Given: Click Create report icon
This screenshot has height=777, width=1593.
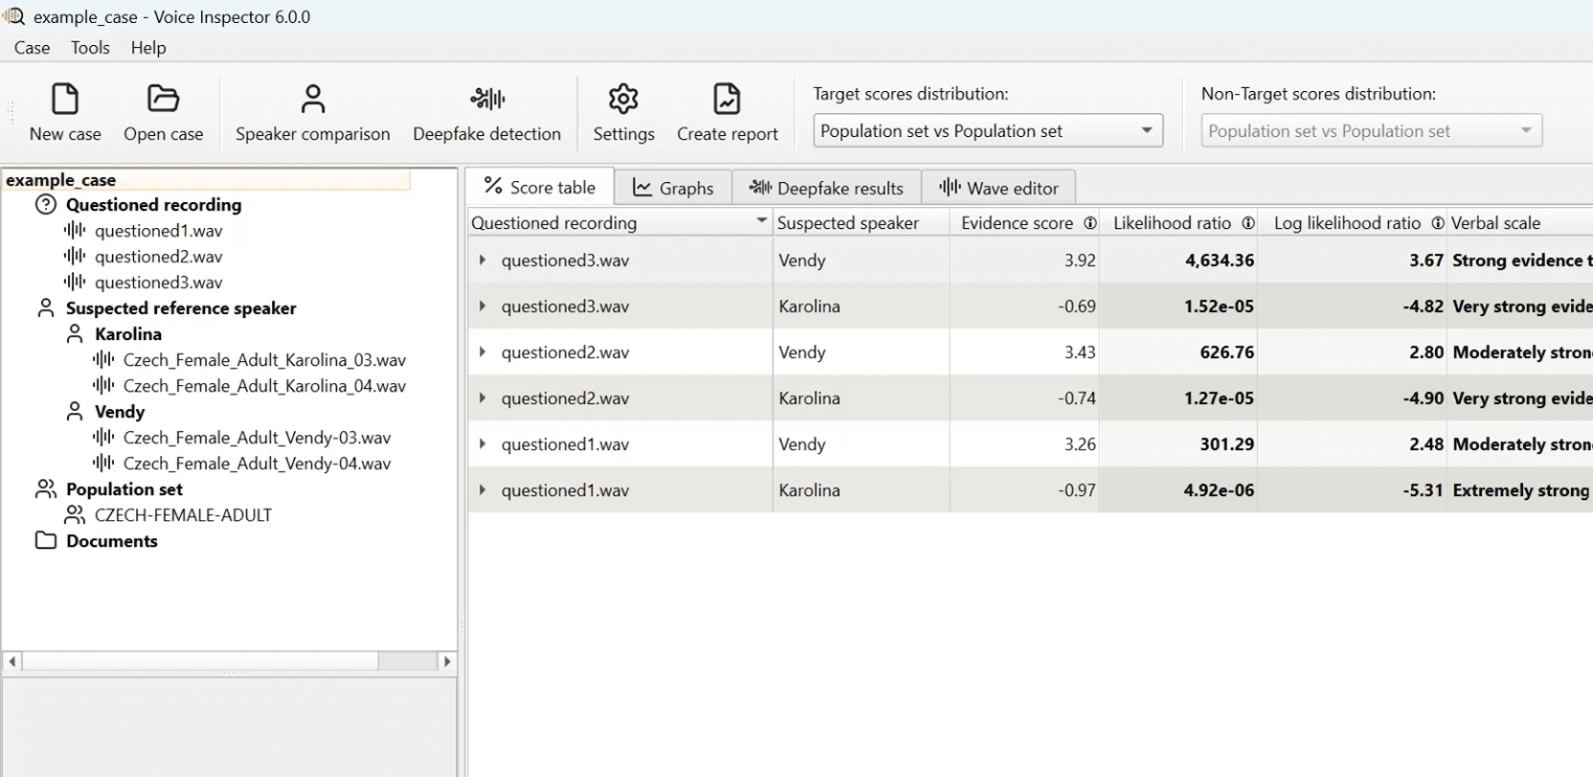Looking at the screenshot, I should point(727,99).
